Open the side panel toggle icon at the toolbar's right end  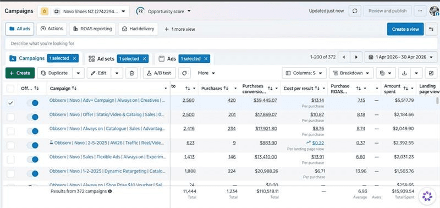tap(431, 73)
